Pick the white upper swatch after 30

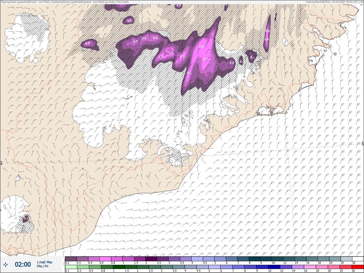358,259
